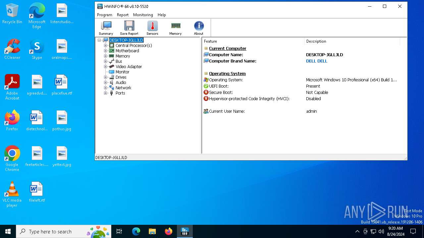Viewport: 424px width, 238px height.
Task: Expand the Bus tree node
Action: (x=105, y=61)
